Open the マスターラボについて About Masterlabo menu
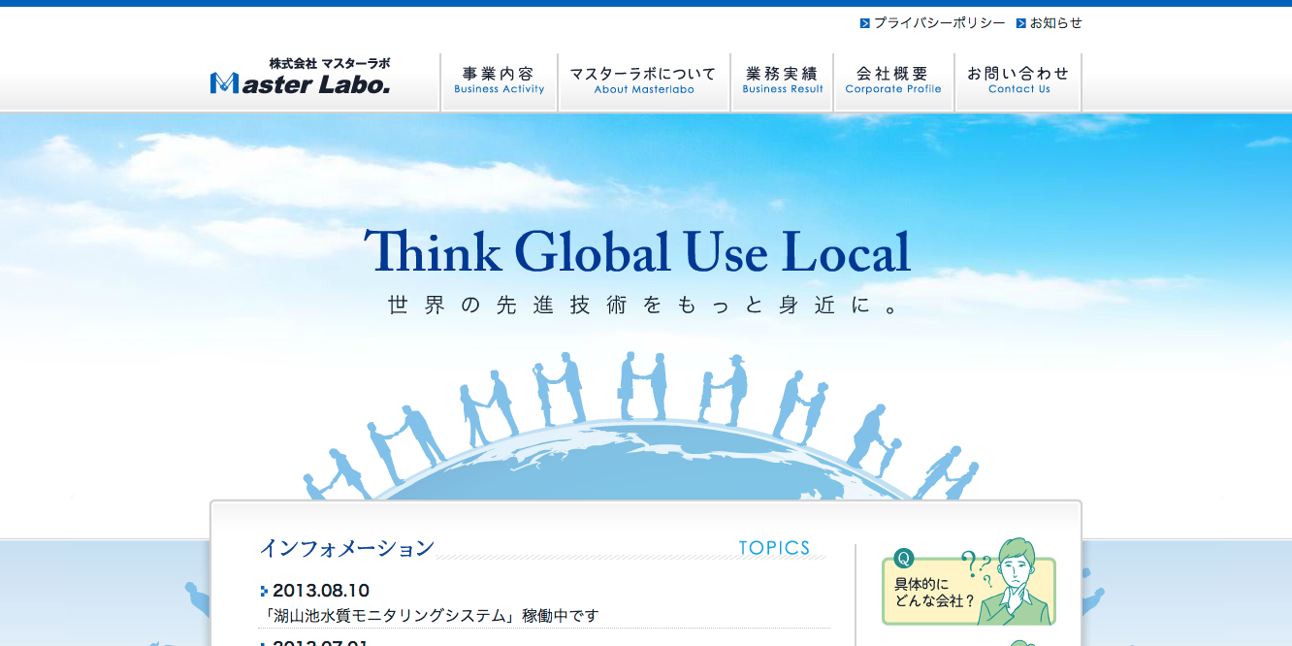This screenshot has width=1292, height=646. tap(644, 81)
